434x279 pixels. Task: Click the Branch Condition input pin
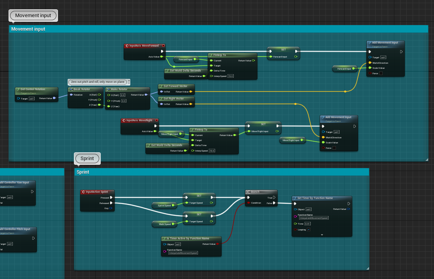point(248,203)
